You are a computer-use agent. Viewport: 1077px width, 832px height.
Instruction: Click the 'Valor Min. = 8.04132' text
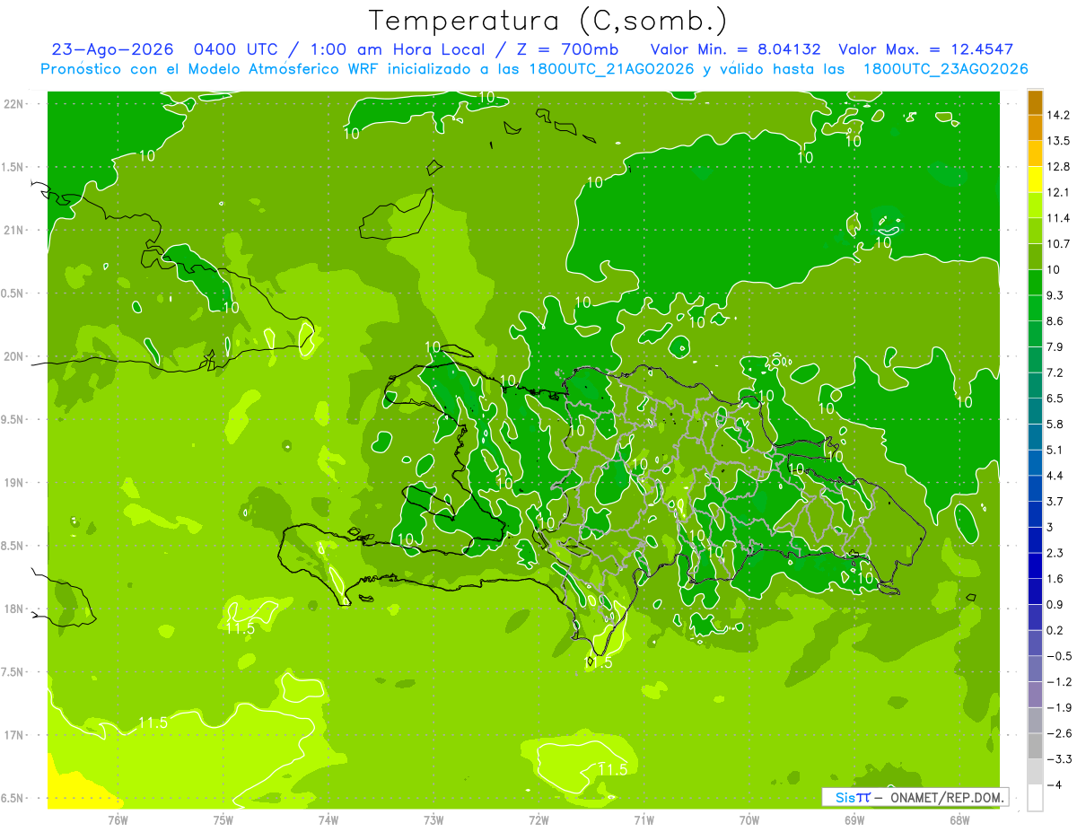pos(736,49)
